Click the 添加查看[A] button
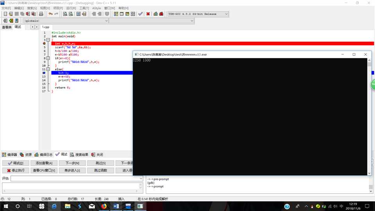375x211 pixels. [x=44, y=163]
